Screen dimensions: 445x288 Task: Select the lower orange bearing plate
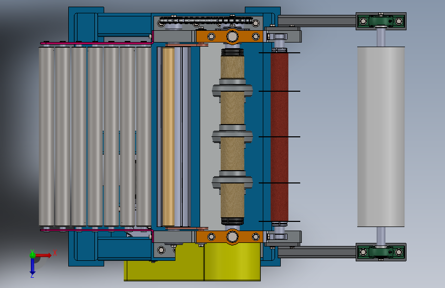tap(229, 236)
